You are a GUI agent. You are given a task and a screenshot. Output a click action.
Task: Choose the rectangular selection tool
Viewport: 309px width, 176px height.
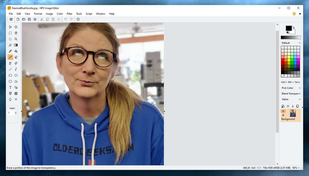point(10,33)
